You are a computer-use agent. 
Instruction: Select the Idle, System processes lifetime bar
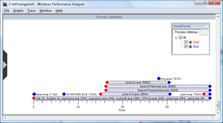pos(122,98)
